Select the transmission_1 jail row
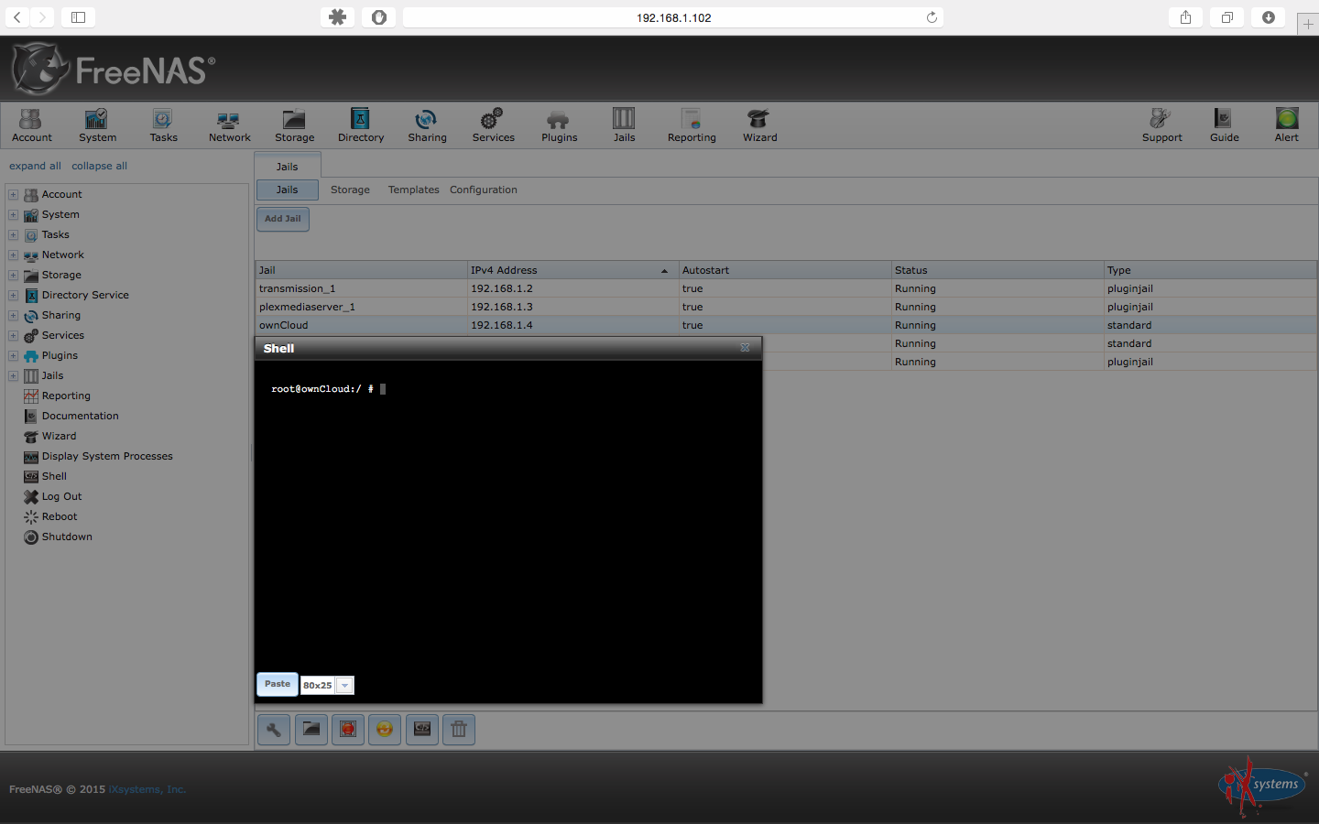 [x=786, y=288]
